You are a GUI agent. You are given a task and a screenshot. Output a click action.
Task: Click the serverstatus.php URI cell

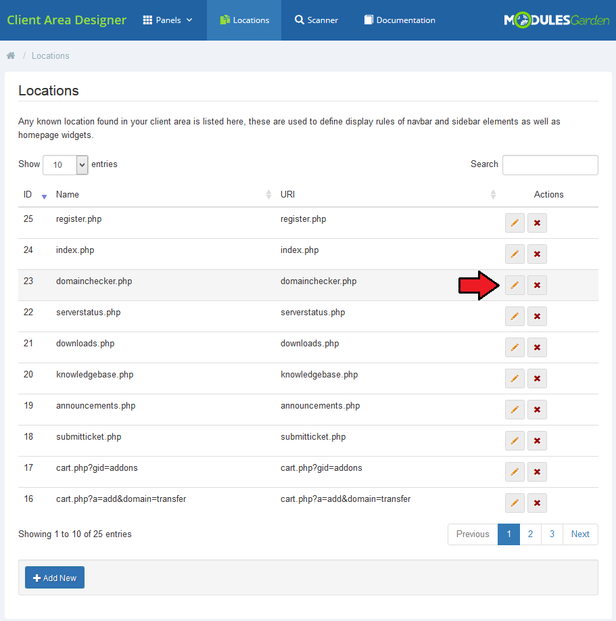(x=313, y=312)
